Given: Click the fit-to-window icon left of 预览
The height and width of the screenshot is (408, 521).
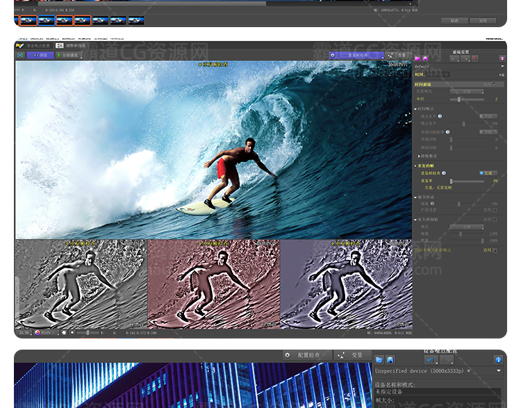Looking at the screenshot, I should [x=20, y=55].
